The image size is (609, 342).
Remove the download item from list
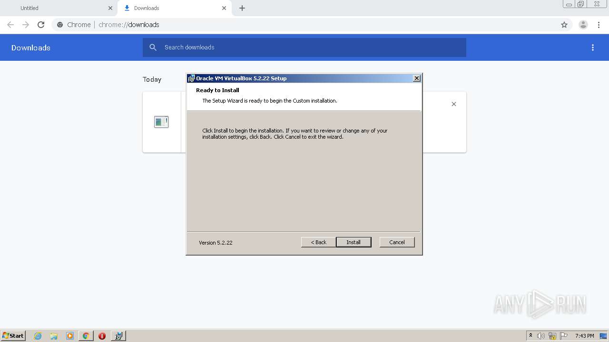point(454,104)
